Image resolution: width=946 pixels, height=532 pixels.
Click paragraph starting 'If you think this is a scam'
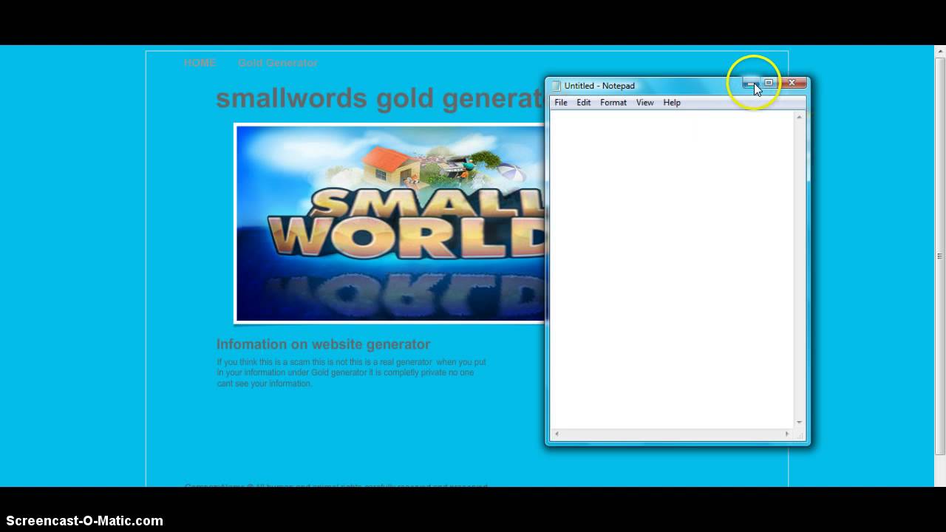point(351,372)
